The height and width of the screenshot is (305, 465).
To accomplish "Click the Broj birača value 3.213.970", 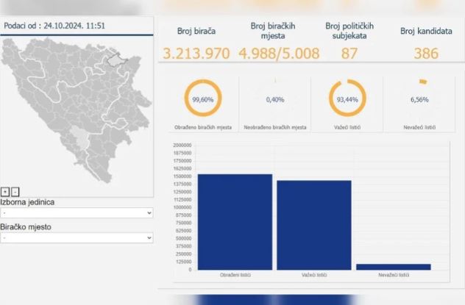I will (x=196, y=54).
